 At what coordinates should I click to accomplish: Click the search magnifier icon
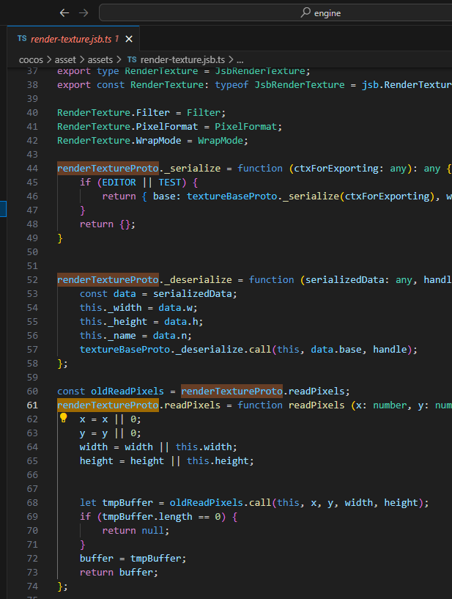point(305,12)
